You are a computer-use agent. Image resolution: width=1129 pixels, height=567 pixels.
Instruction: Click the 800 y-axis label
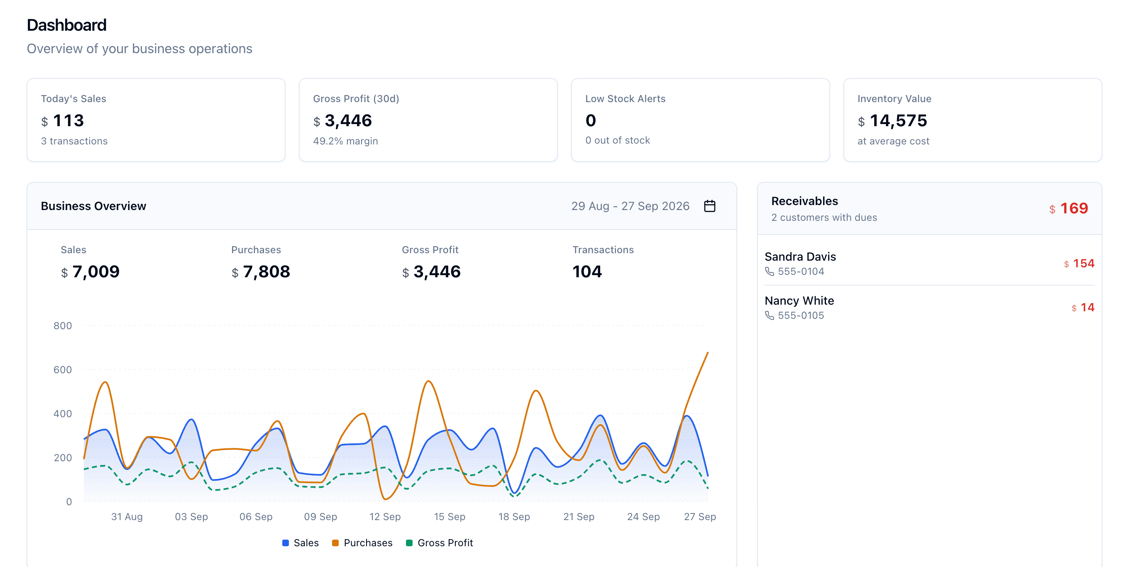click(63, 326)
